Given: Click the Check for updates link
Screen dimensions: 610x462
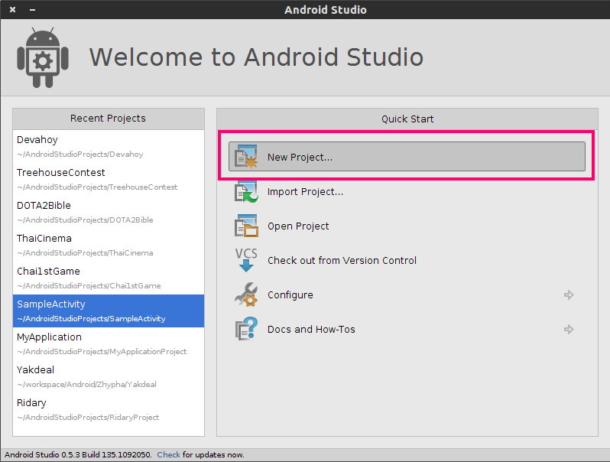Looking at the screenshot, I should click(x=168, y=454).
